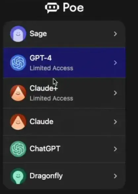Screen dimensions: 138x194
Task: Click the ChatGPT name label
Action: point(45,149)
